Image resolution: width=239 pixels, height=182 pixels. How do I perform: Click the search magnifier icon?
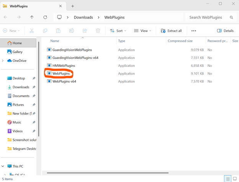coord(231,17)
